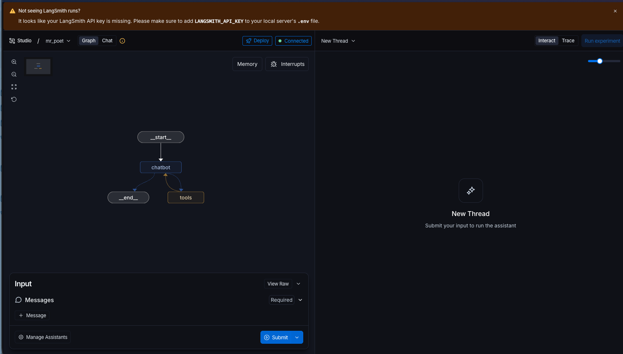Collapse the Messages section chevron
This screenshot has width=623, height=354.
click(300, 300)
